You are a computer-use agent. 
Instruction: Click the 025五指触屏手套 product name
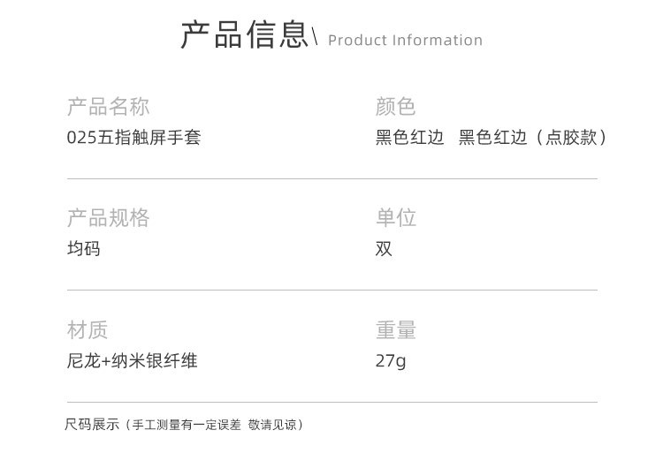click(x=133, y=138)
